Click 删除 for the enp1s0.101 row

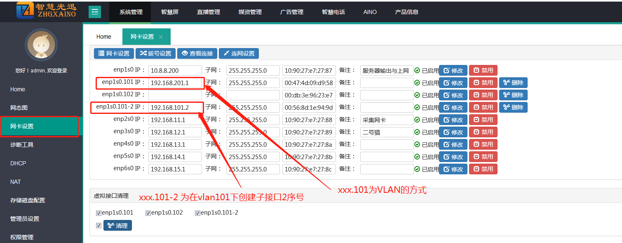click(513, 83)
